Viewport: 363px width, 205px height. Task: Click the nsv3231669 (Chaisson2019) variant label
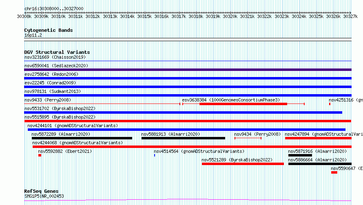pos(55,57)
